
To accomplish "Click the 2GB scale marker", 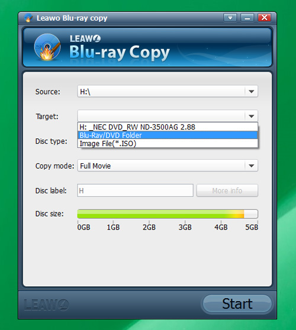I will click(x=149, y=227).
